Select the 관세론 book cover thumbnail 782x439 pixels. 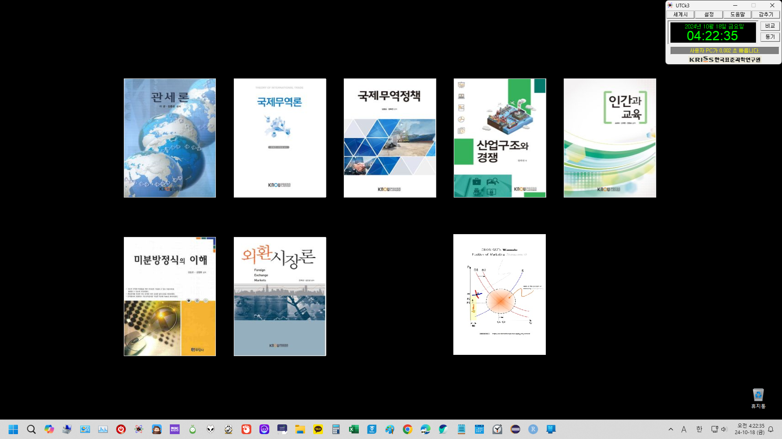coord(170,138)
